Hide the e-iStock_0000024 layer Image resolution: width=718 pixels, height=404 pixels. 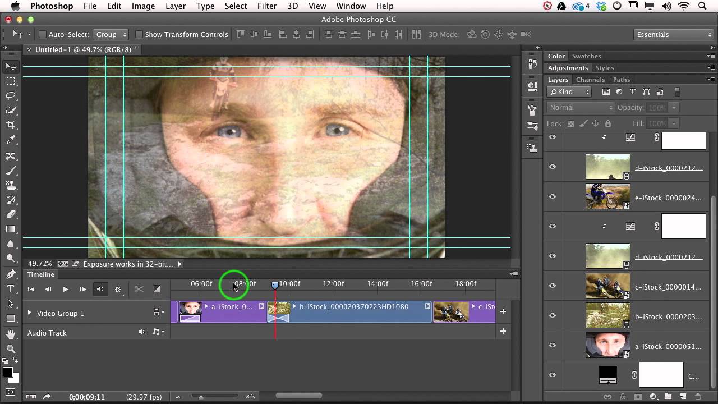[553, 196]
